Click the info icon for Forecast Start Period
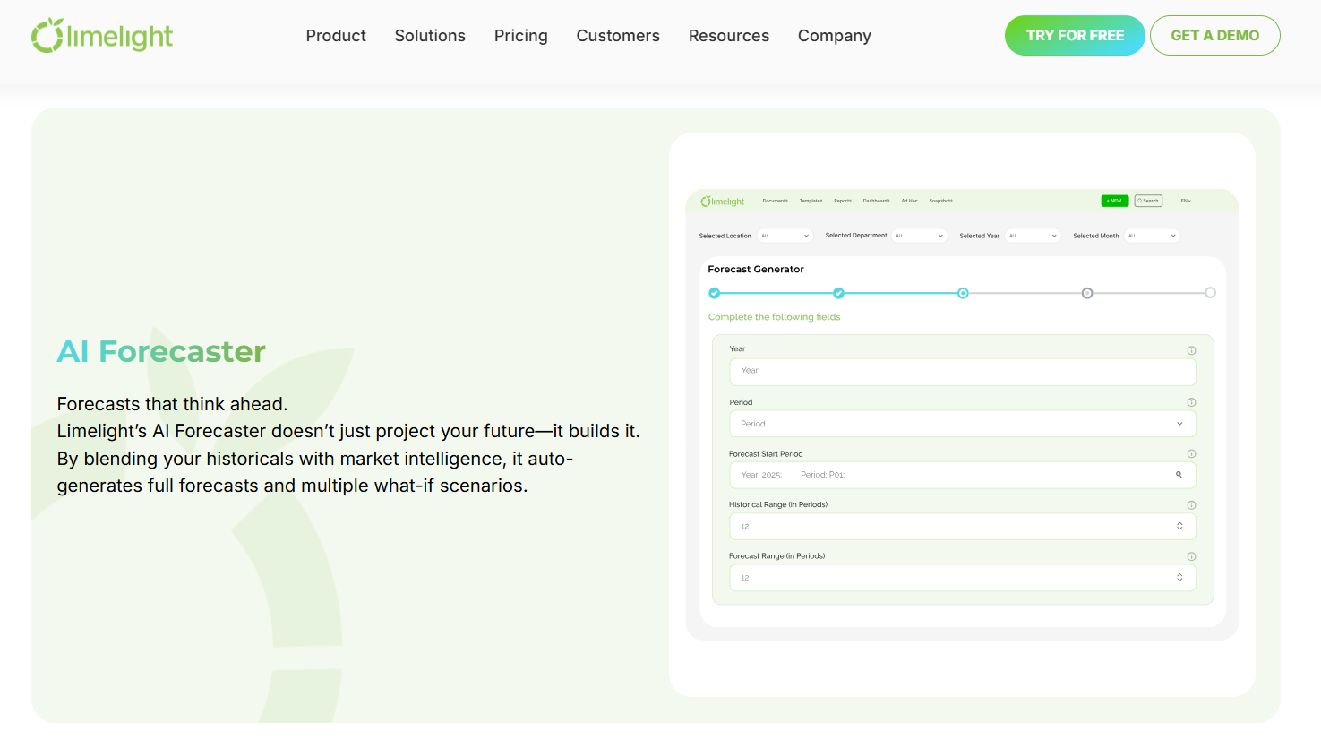The height and width of the screenshot is (740, 1321). click(1191, 453)
